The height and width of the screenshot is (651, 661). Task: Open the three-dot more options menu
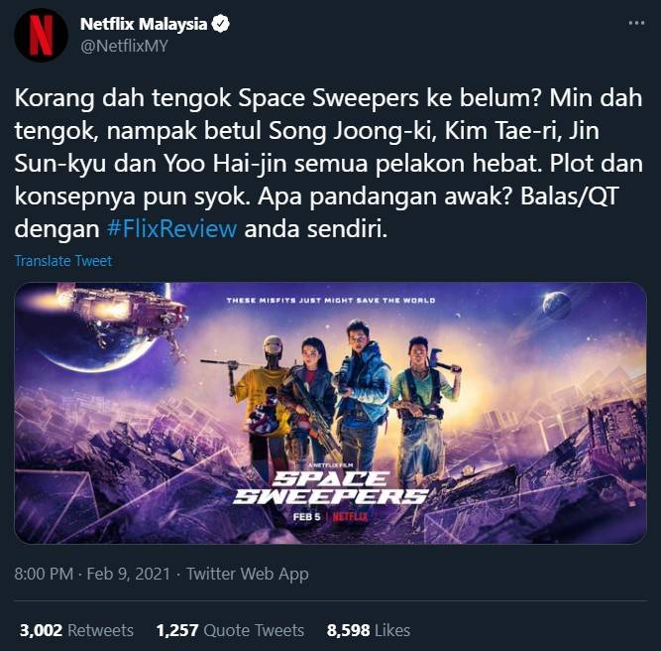[x=636, y=23]
